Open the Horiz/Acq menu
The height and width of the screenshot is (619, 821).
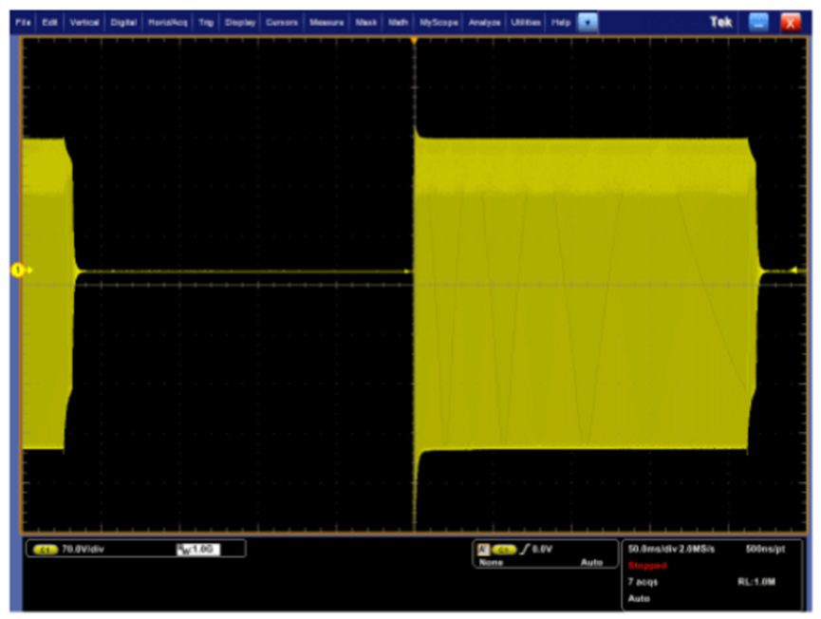pyautogui.click(x=167, y=22)
